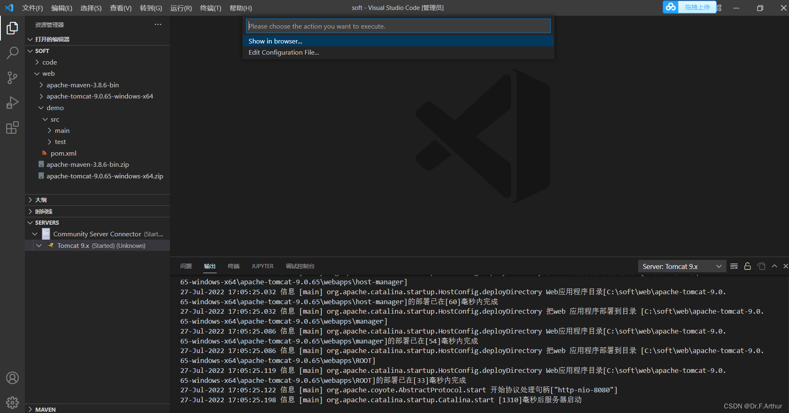This screenshot has width=789, height=413.
Task: Open the 编辑(E) menu
Action: point(62,8)
